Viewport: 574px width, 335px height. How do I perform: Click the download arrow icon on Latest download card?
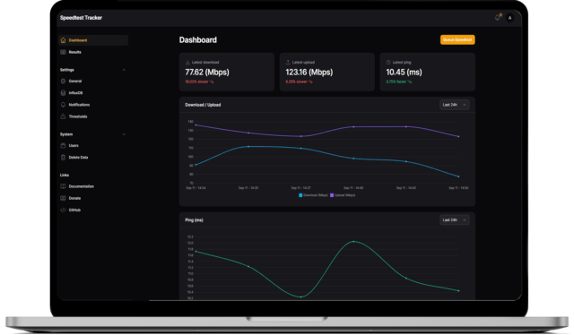pyautogui.click(x=187, y=62)
